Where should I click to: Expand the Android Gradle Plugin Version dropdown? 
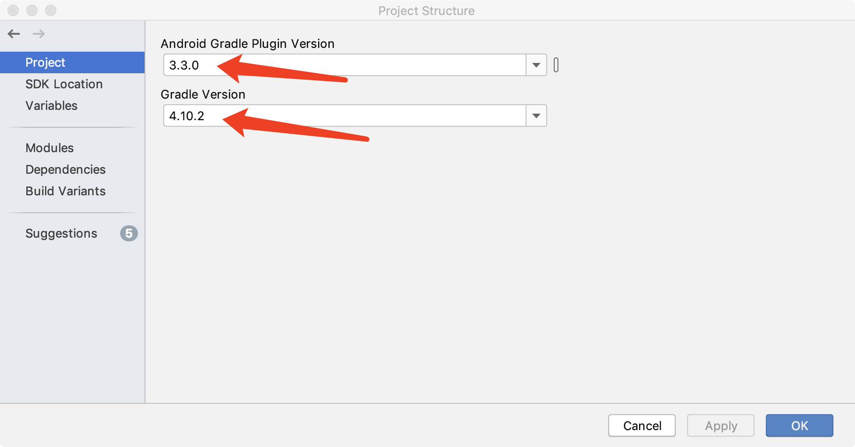click(536, 65)
